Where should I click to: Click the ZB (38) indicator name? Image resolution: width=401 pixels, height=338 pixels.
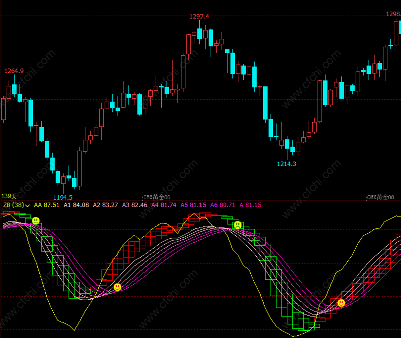[x=14, y=205]
